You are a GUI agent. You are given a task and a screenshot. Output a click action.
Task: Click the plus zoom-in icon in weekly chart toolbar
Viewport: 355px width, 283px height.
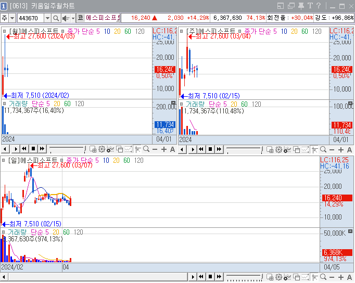tap(341, 150)
